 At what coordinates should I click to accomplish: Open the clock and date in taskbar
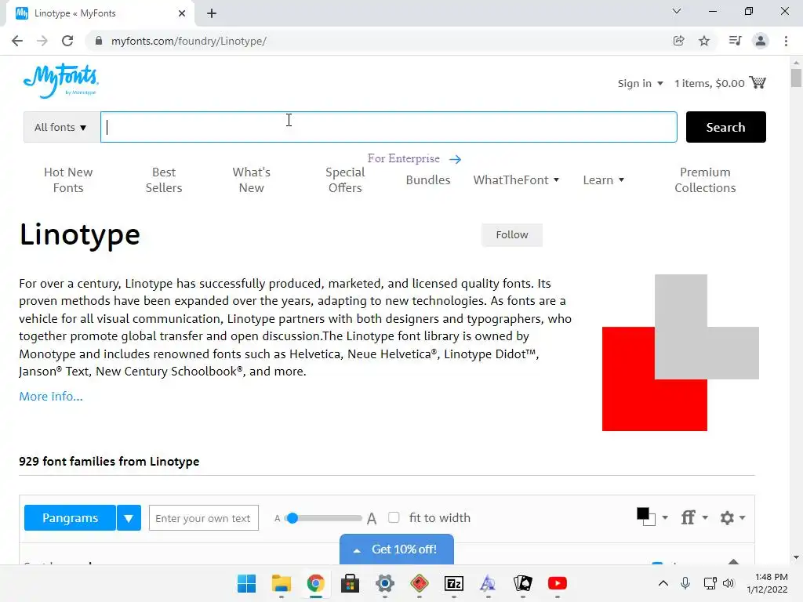[x=767, y=583]
